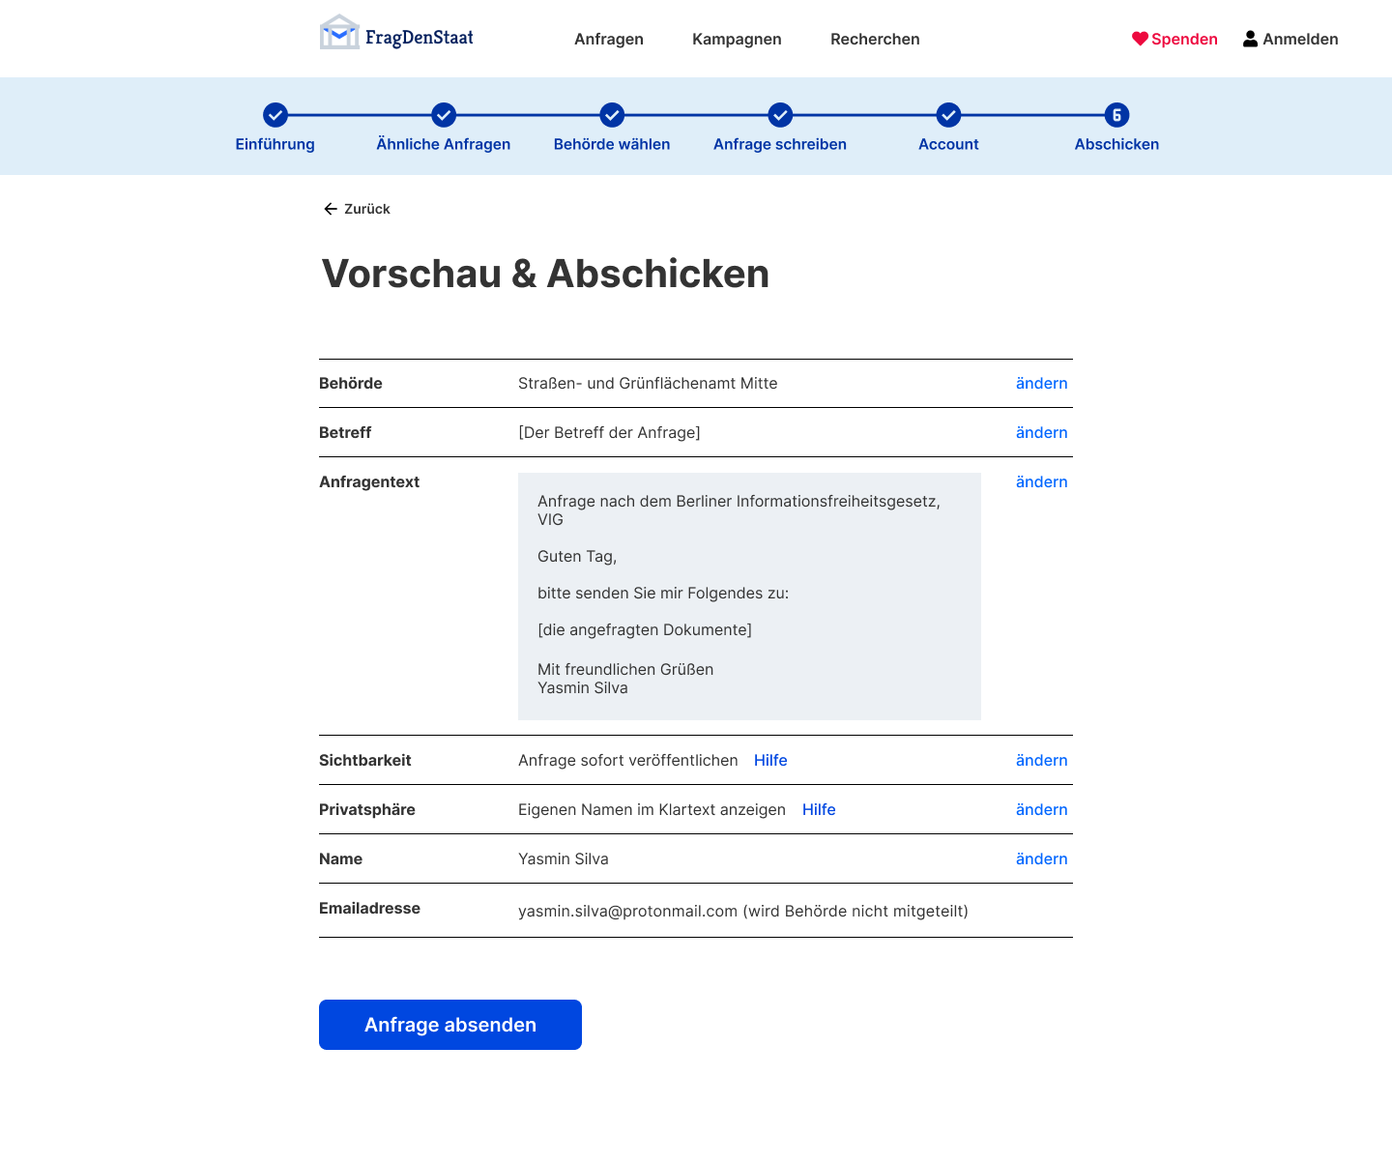Screen dimensions: 1392x1163
Task: Change Privatsphäre via ändern
Action: click(1042, 809)
